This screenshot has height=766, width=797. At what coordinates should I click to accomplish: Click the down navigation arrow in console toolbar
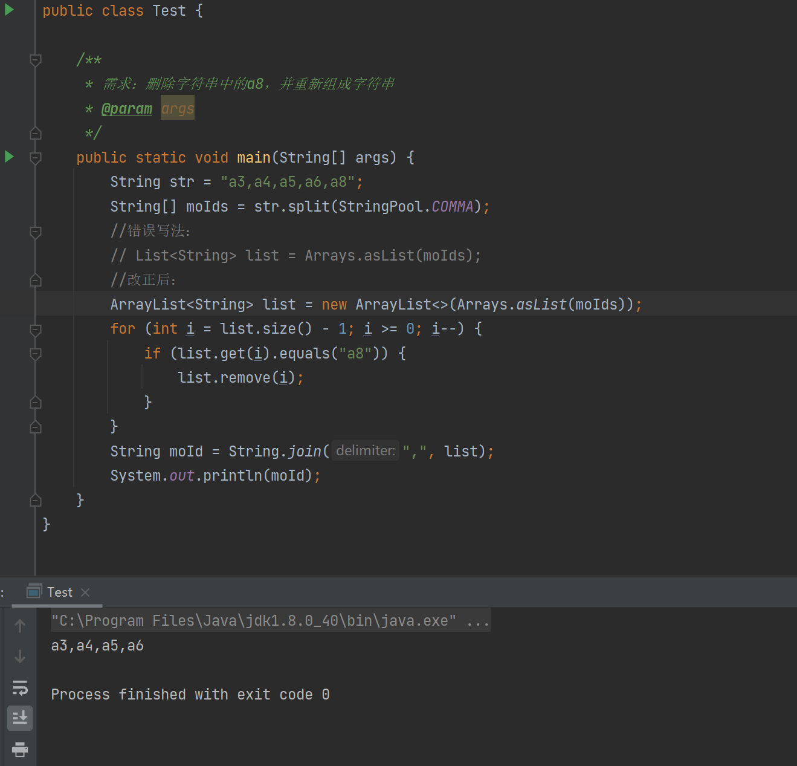click(20, 657)
